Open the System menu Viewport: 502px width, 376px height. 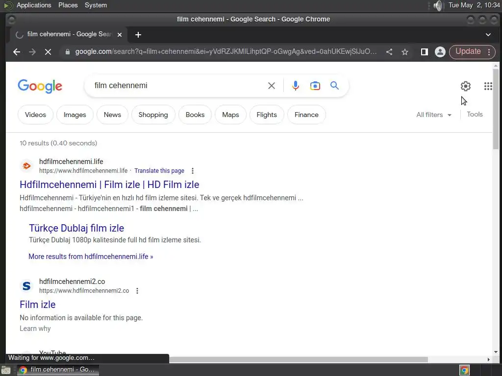[x=96, y=5]
